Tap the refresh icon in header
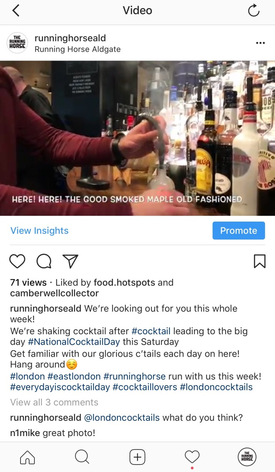Screen dimensions: 275x472 253,11
